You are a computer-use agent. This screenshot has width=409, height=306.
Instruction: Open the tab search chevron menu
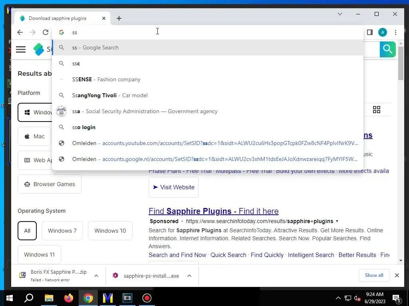coord(340,14)
